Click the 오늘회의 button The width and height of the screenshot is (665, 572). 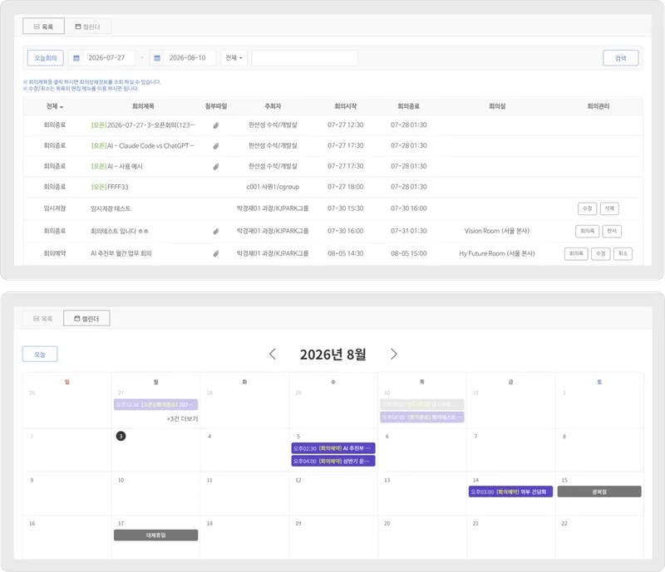(46, 58)
